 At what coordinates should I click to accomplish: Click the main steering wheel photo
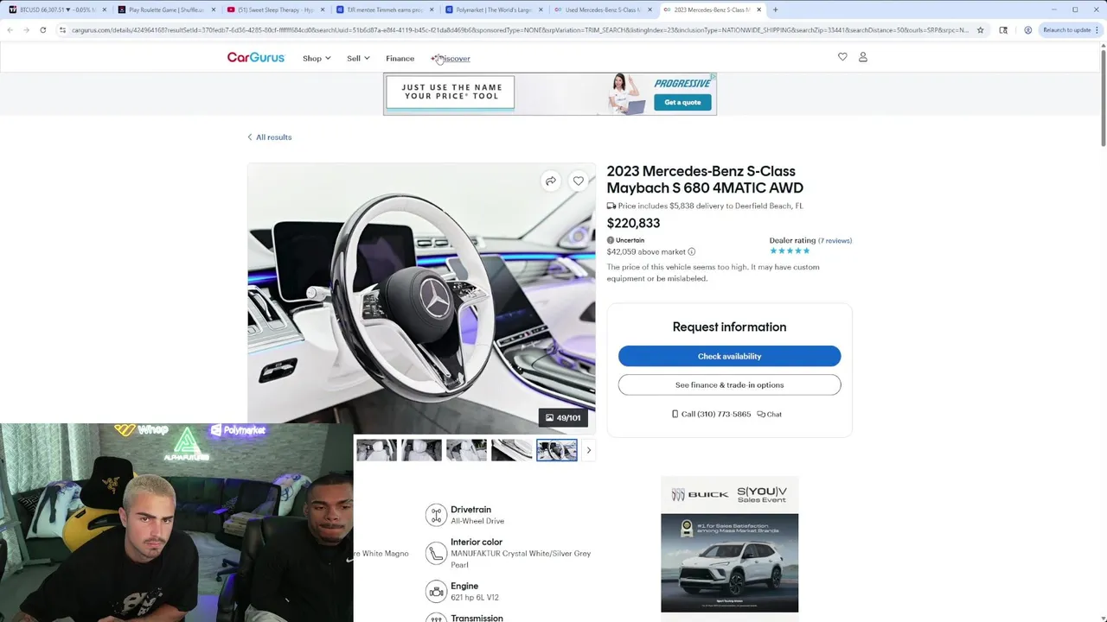click(x=421, y=298)
